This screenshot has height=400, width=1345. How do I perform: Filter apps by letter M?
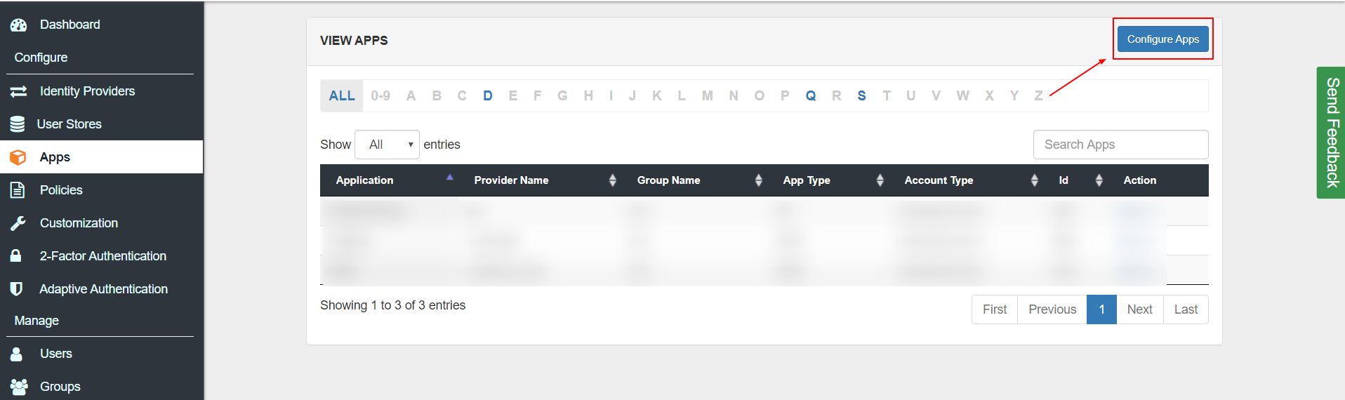pos(708,95)
